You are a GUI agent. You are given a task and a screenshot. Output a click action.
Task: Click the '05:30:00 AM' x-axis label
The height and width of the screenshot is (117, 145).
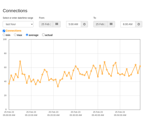tap(76, 115)
